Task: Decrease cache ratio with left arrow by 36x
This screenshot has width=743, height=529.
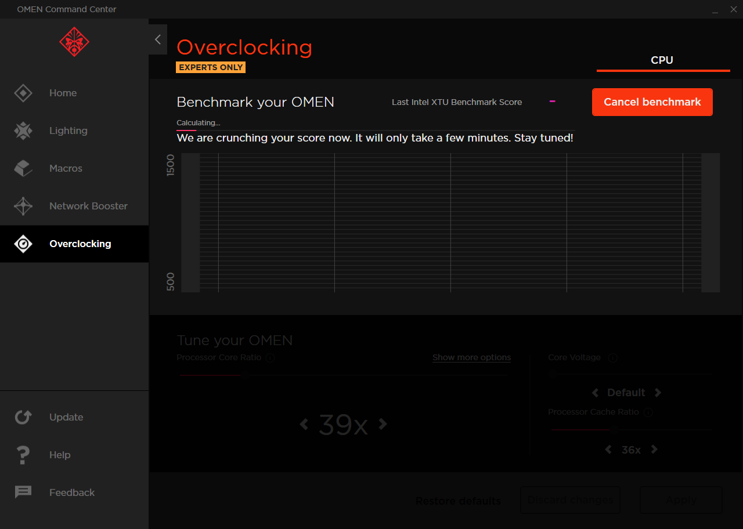Action: point(608,450)
